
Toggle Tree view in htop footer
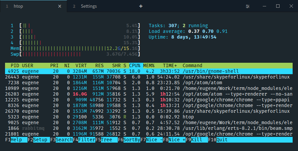click(x=106, y=140)
